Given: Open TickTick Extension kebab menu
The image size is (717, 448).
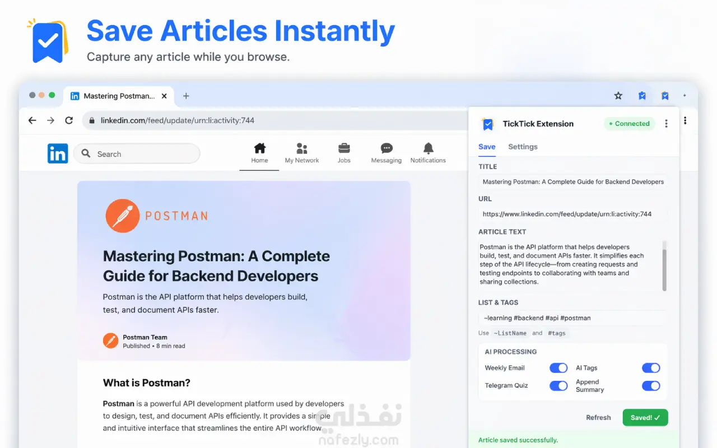Looking at the screenshot, I should tap(666, 124).
